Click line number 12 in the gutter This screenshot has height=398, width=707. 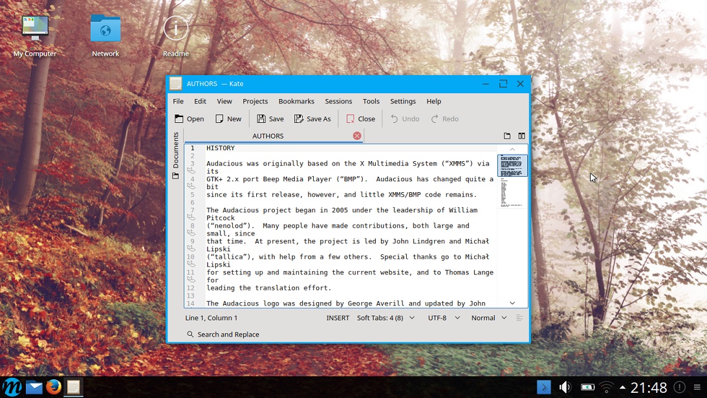[191, 288]
